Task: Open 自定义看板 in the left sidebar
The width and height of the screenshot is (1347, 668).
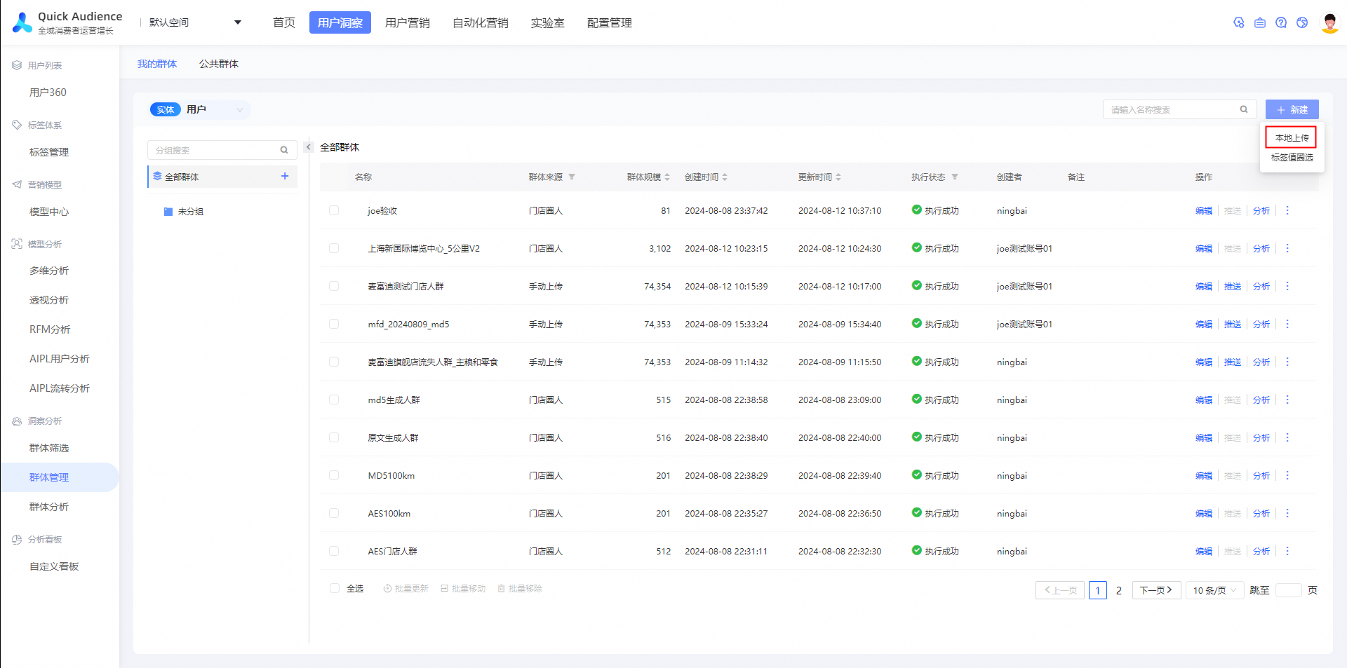Action: 54,566
